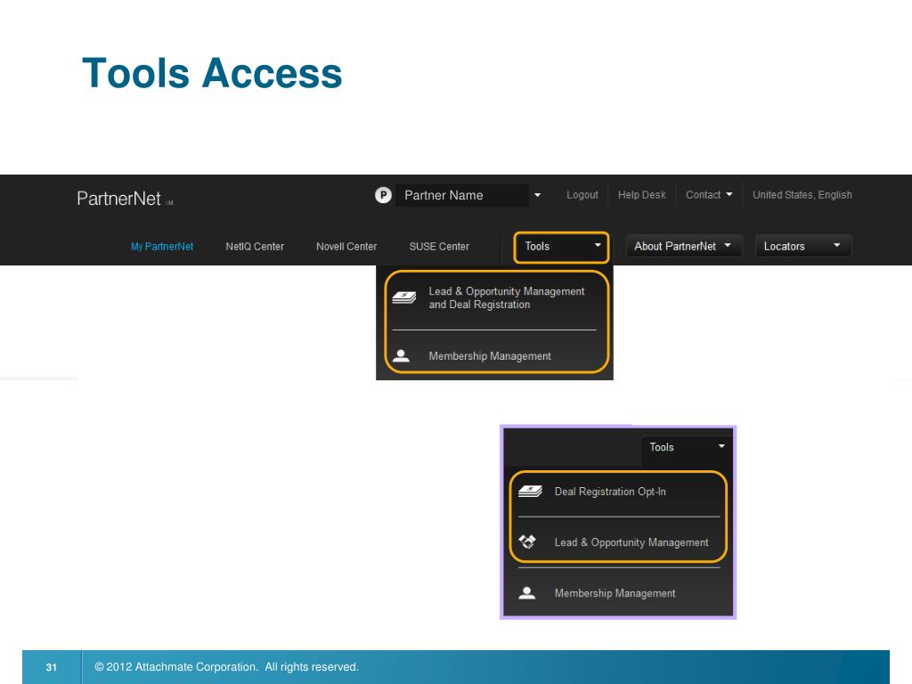Switch to Novell Center tab
Viewport: 912px width, 684px height.
point(346,247)
